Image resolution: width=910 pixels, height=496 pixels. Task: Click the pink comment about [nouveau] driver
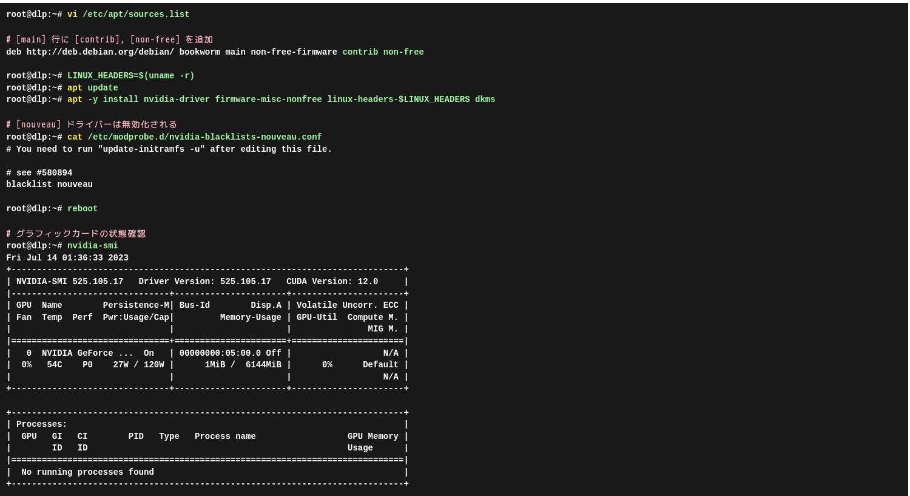[x=92, y=124]
